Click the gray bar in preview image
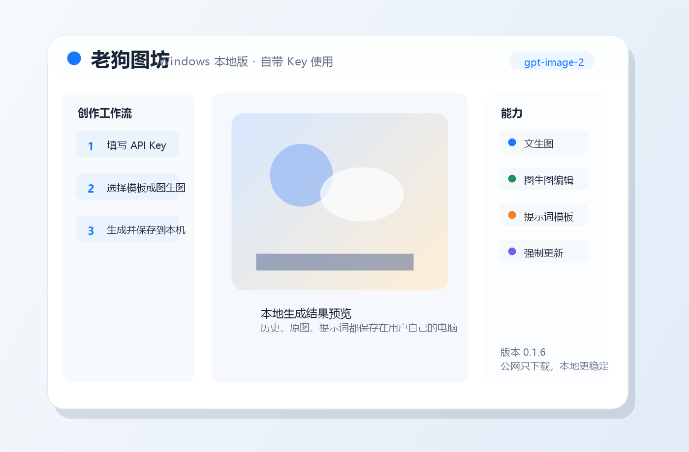Image resolution: width=689 pixels, height=452 pixels. (x=335, y=262)
